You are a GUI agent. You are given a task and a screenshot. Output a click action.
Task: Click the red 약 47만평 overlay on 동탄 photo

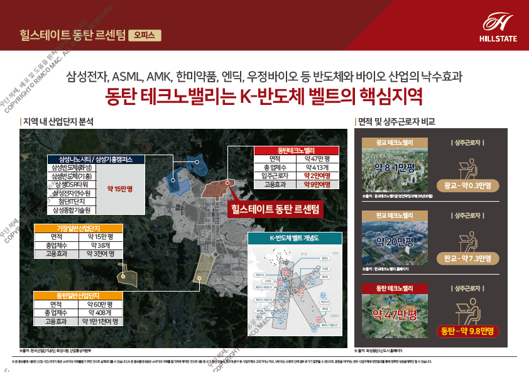click(x=395, y=315)
